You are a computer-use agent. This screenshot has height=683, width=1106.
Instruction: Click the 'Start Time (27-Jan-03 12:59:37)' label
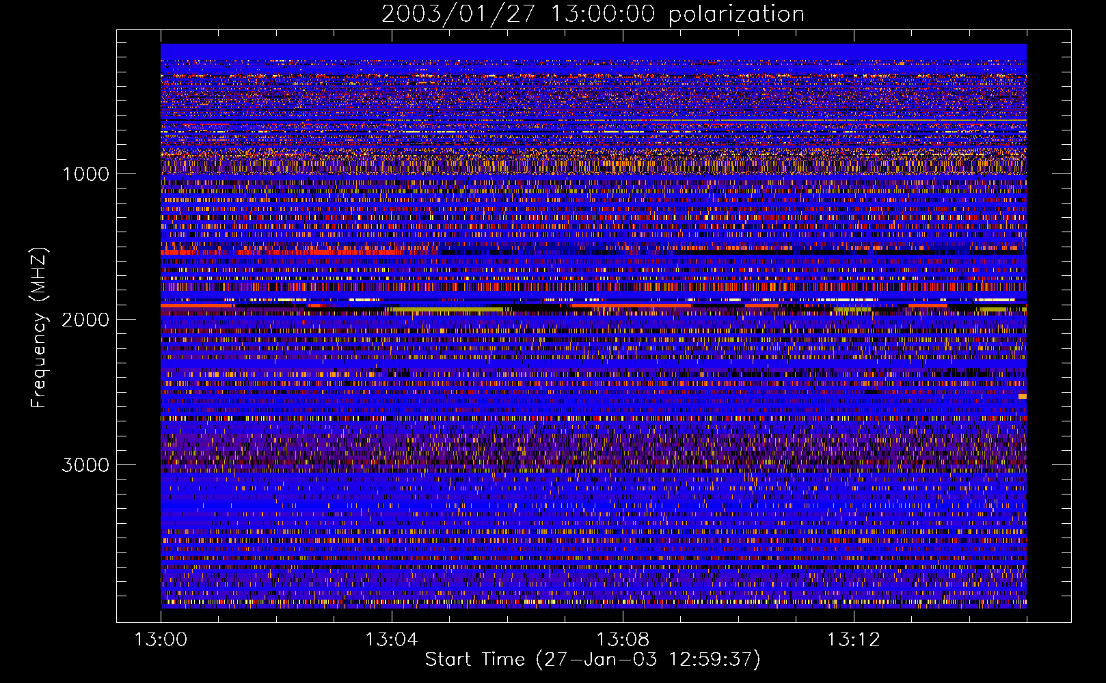(x=593, y=660)
